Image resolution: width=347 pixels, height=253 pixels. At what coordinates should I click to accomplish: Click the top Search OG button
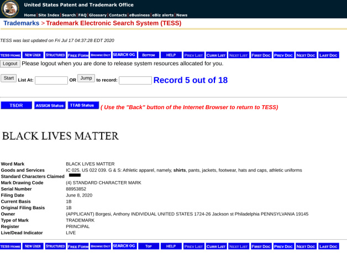coord(124,55)
